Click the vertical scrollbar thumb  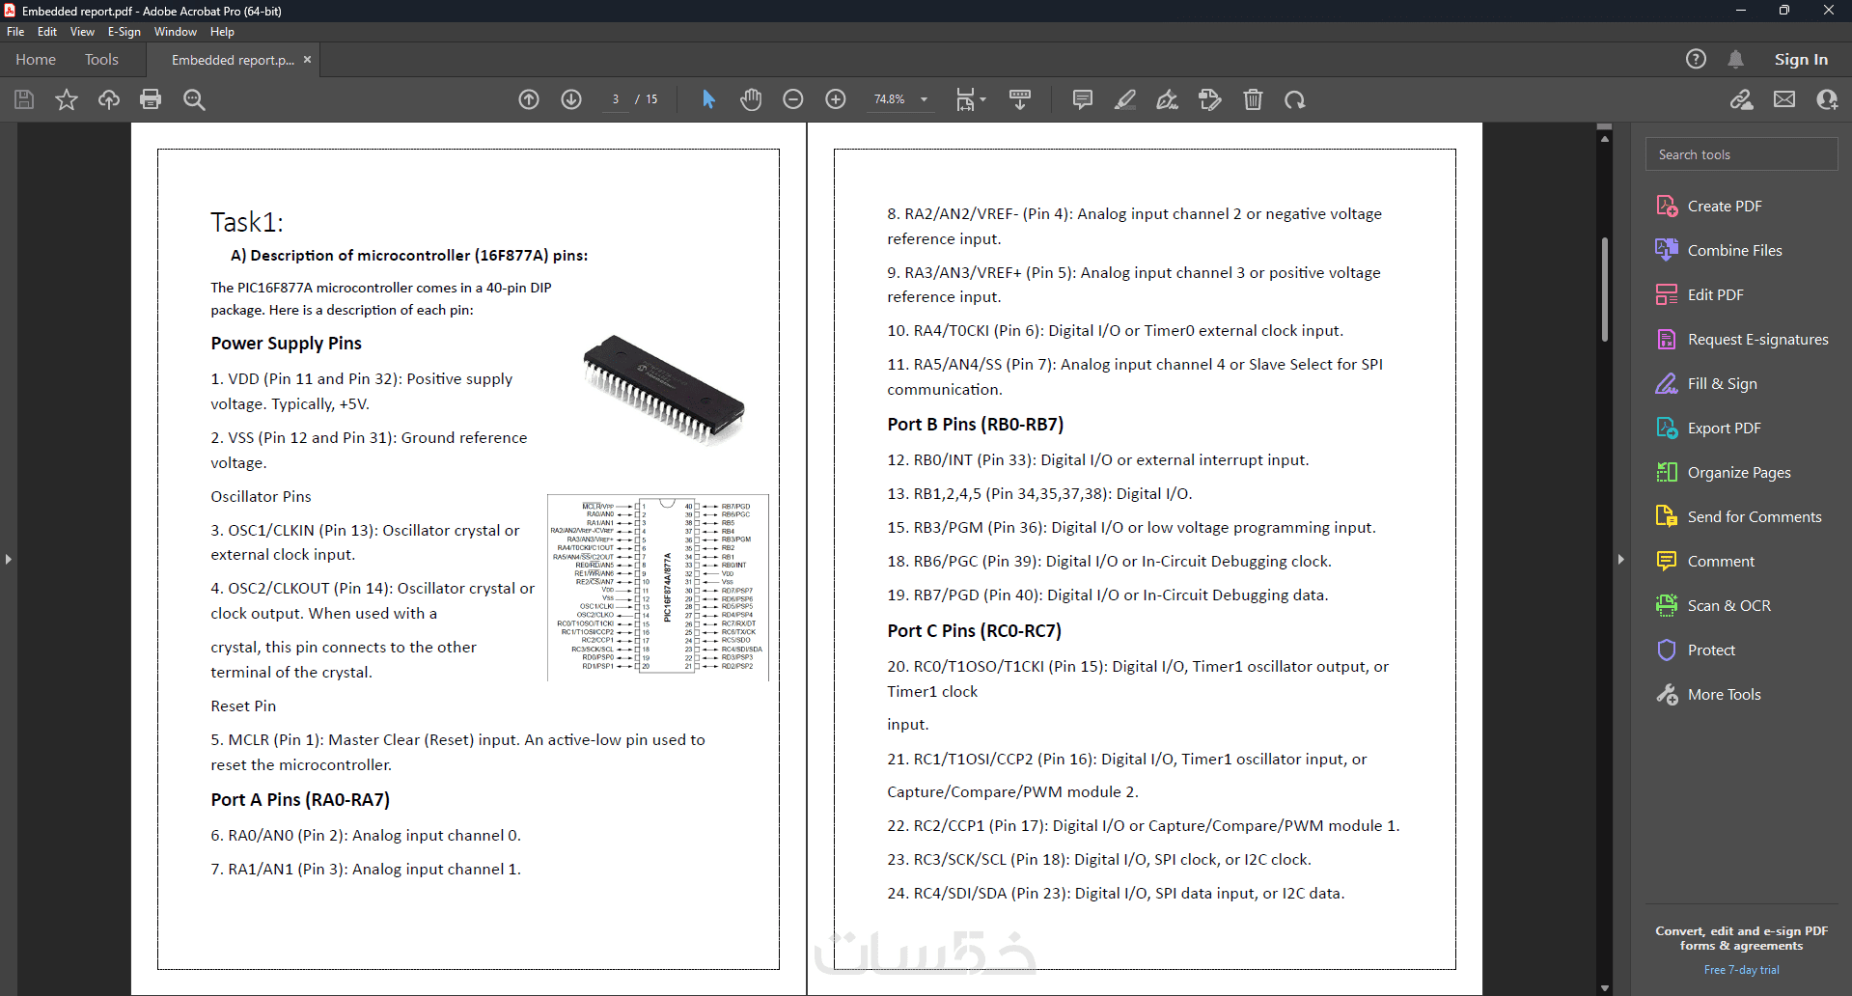(x=1604, y=290)
